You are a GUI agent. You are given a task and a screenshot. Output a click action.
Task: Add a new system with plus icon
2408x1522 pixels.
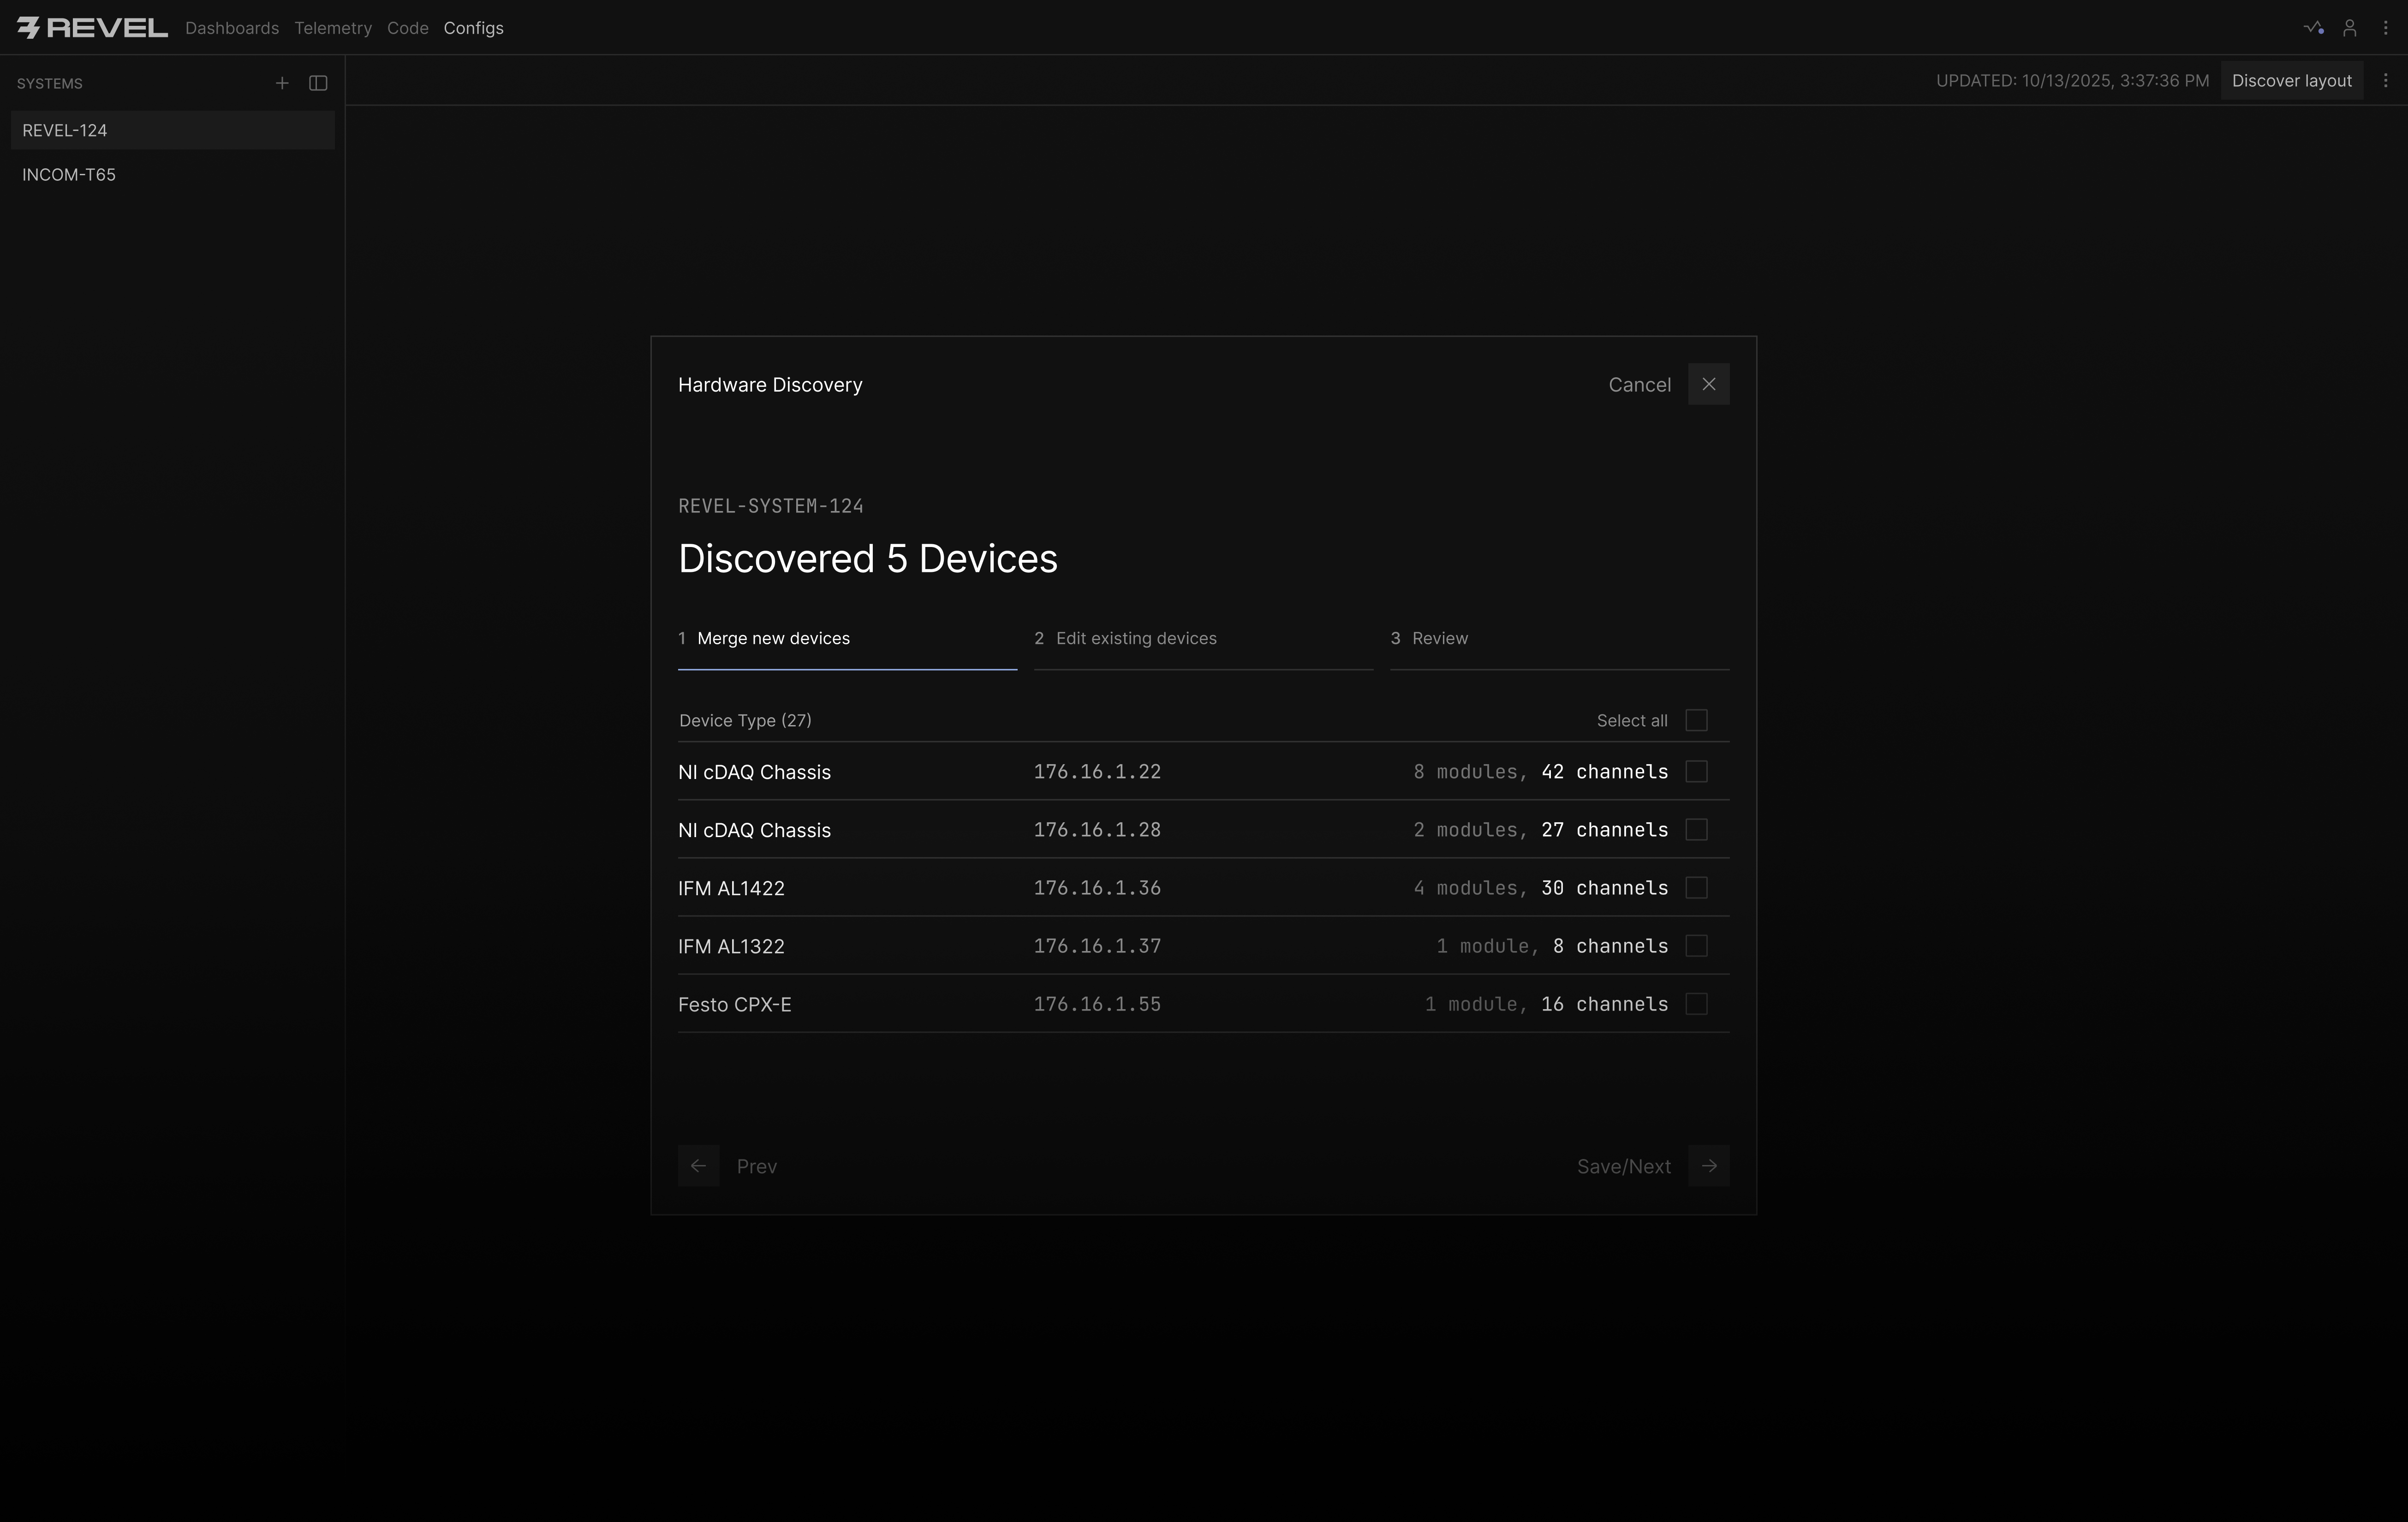[x=282, y=83]
